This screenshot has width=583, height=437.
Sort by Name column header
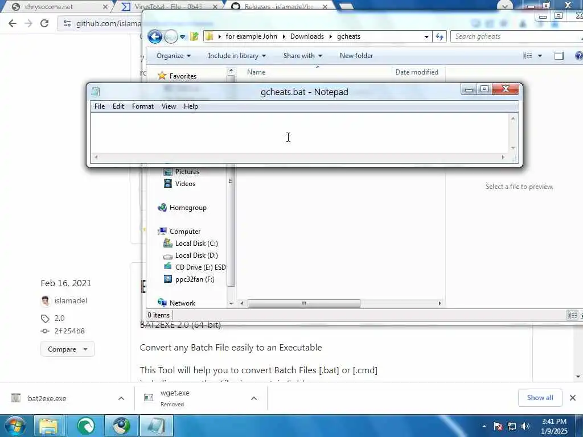256,72
